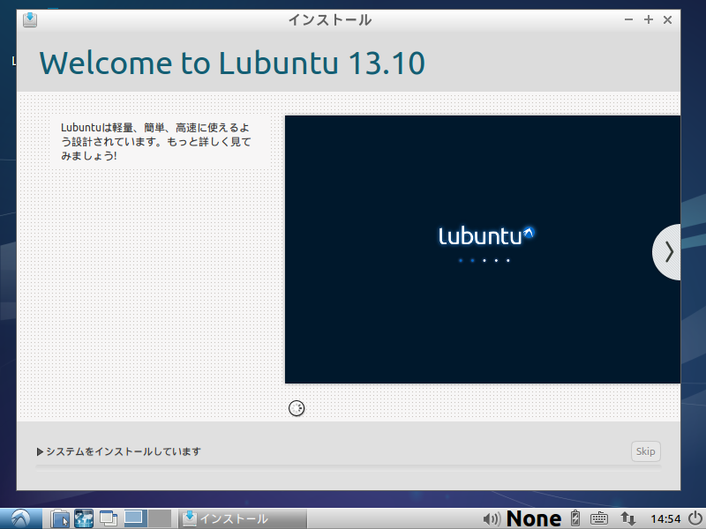Image resolution: width=706 pixels, height=529 pixels.
Task: Switch to the second desktop in pager
Action: 160,518
